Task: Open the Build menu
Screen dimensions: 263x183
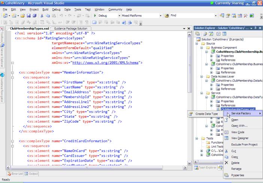Action: click(45, 10)
